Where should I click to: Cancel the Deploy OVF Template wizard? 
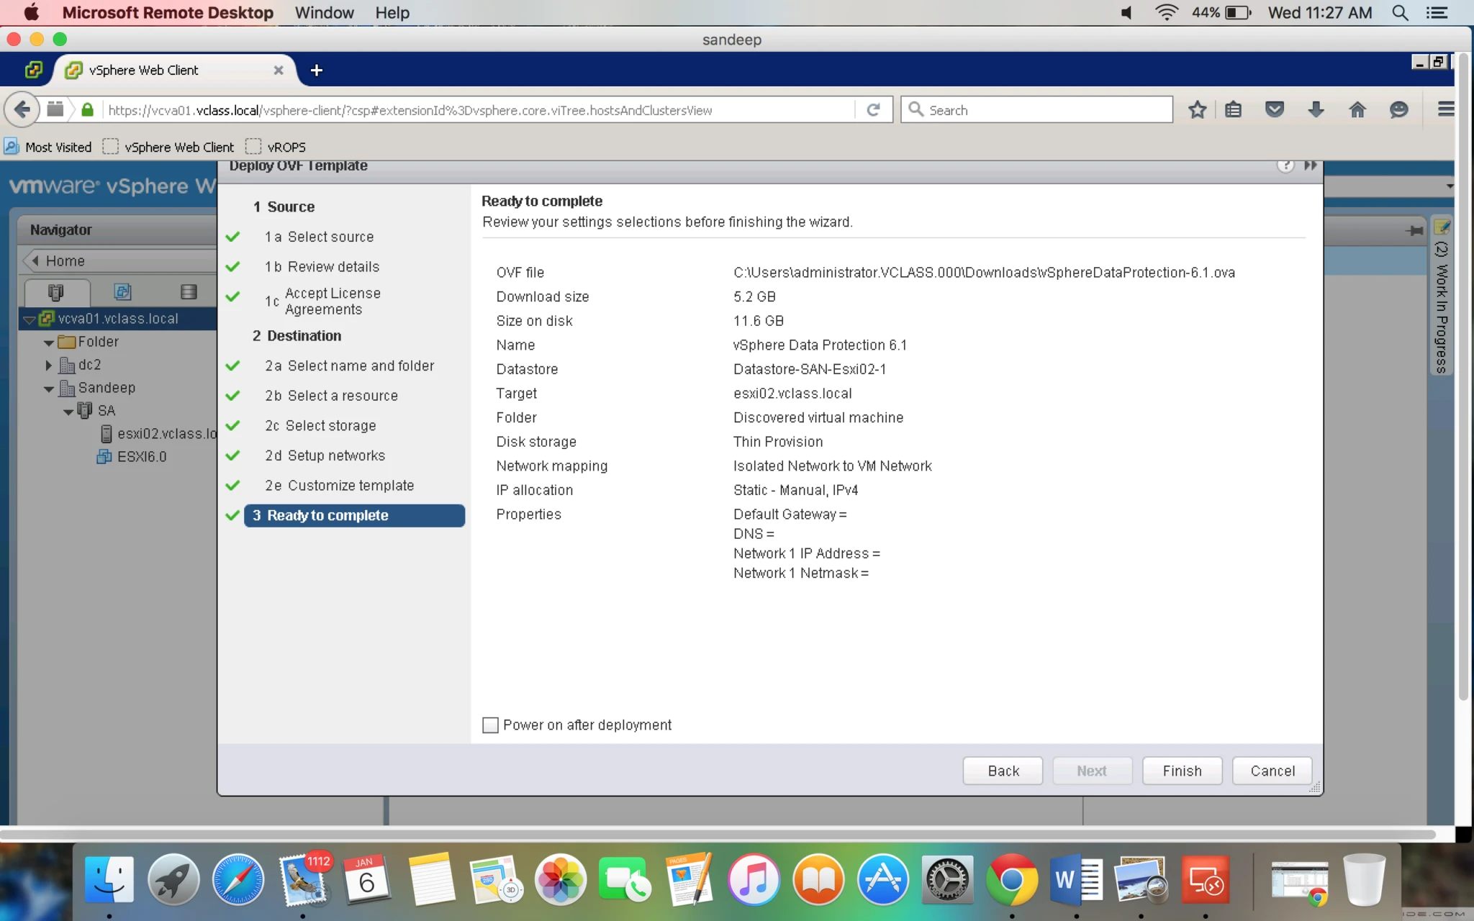tap(1272, 771)
